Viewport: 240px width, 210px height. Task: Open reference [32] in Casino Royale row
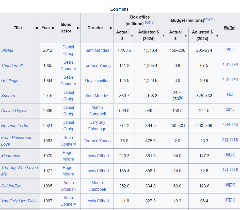(x=227, y=109)
